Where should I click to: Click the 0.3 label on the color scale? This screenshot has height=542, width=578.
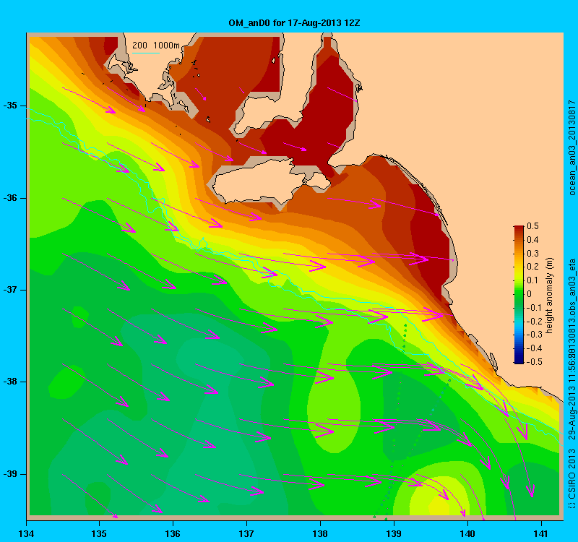coord(532,254)
